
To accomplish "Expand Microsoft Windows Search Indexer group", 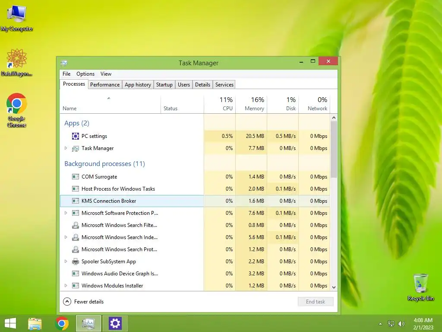I will pos(66,237).
